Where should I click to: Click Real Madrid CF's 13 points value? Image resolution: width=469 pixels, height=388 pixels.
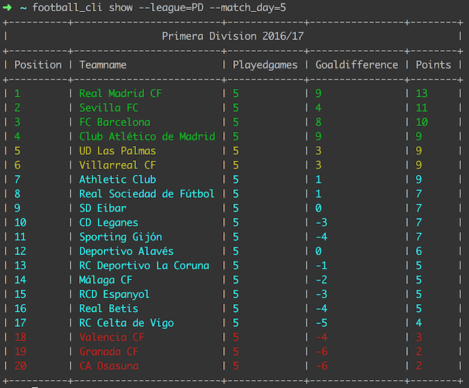(421, 93)
